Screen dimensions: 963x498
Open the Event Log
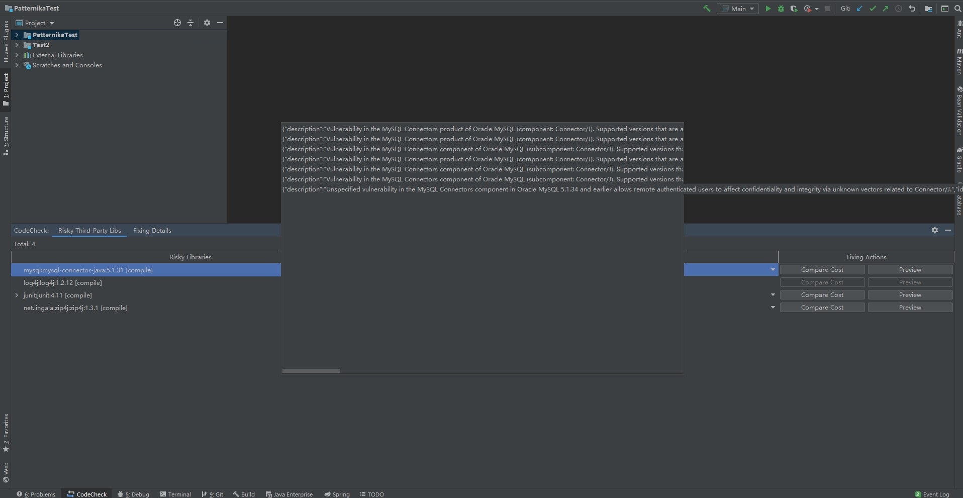(x=932, y=494)
